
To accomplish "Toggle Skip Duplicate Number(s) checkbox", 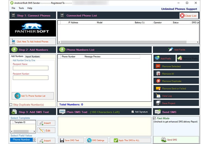I will (x=11, y=105).
